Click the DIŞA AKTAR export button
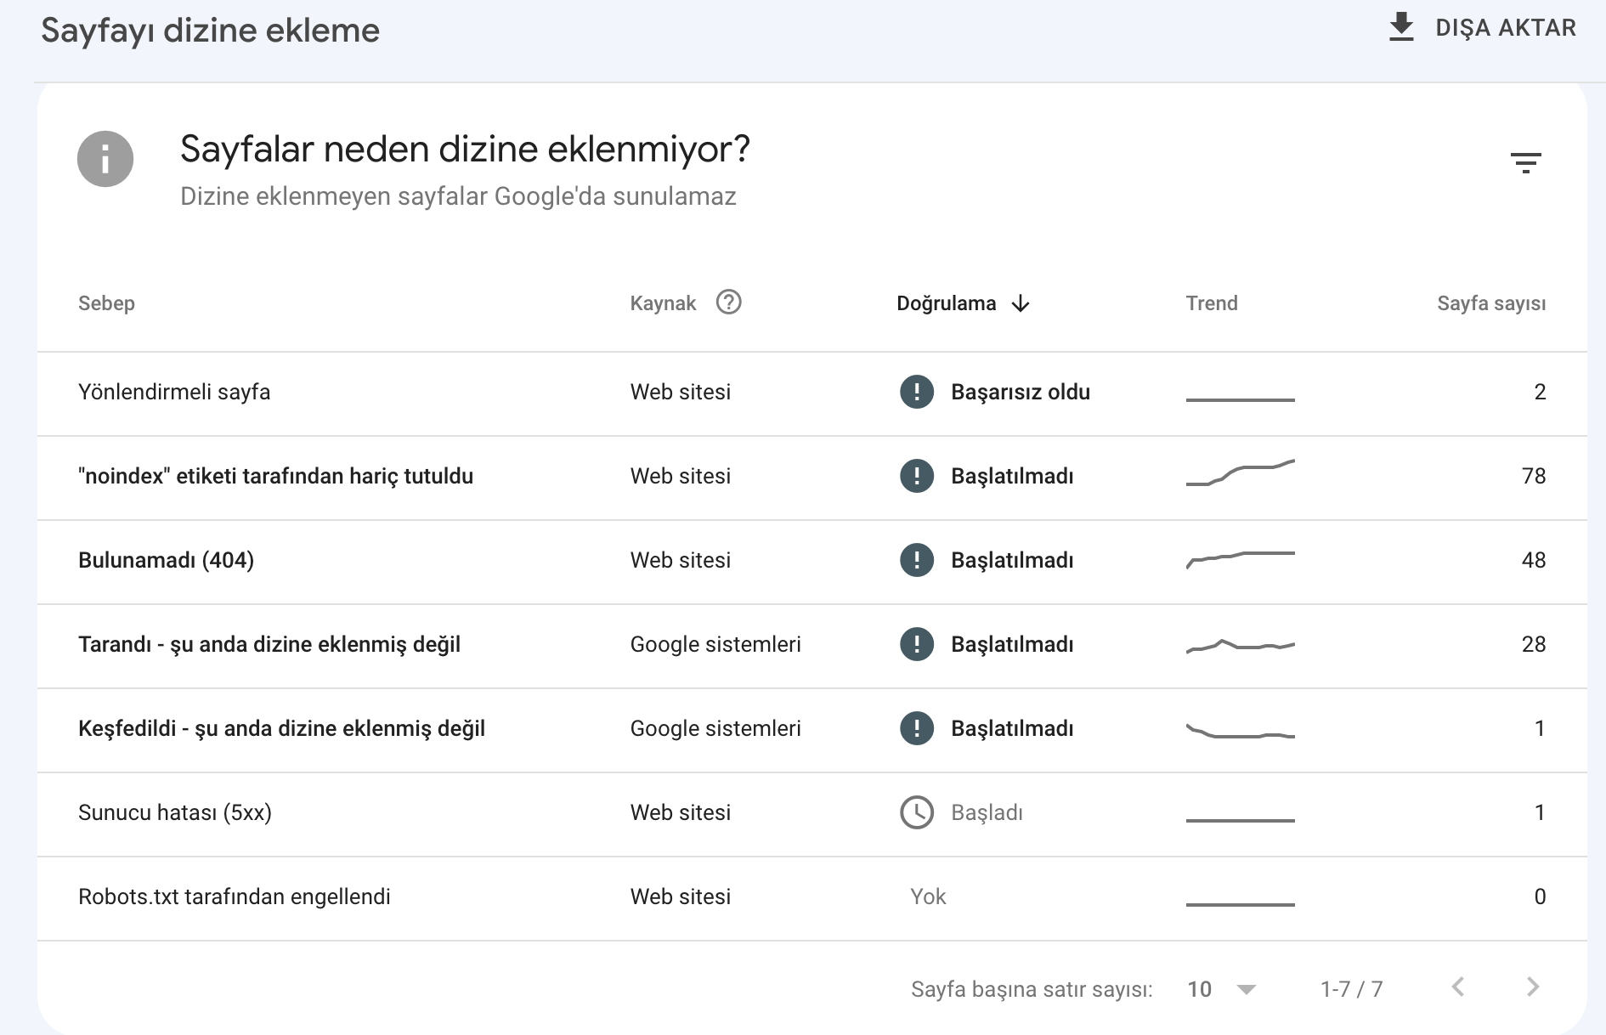1606x1035 pixels. point(1482,27)
